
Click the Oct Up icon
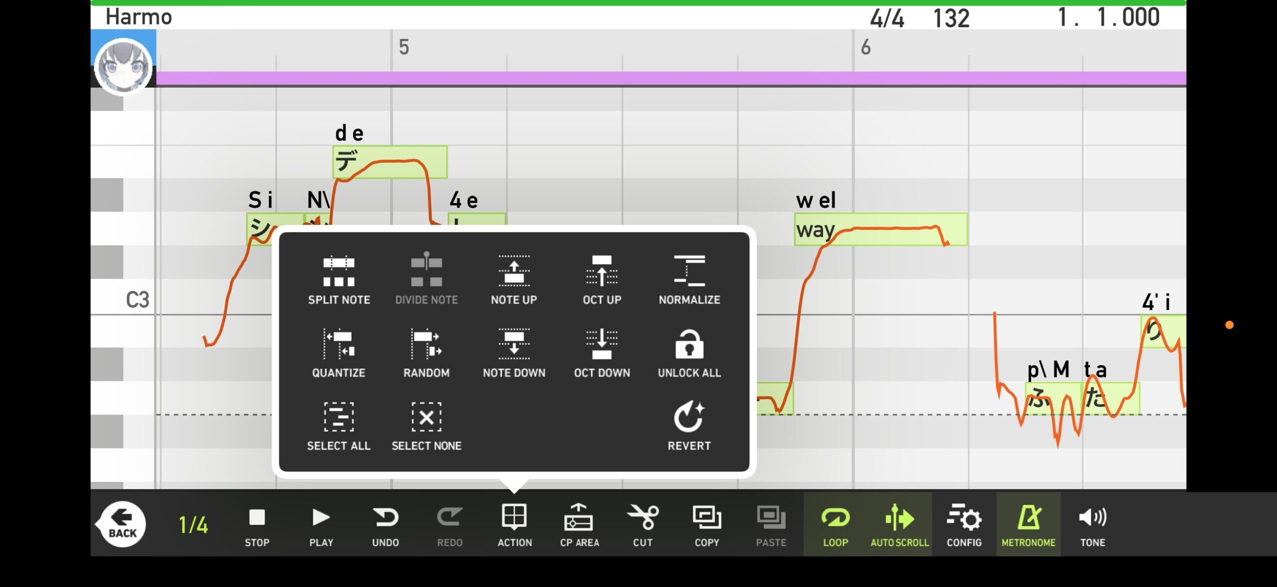(602, 272)
